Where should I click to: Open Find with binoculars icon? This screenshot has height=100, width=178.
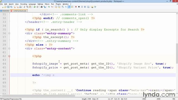pyautogui.click(x=41, y=7)
